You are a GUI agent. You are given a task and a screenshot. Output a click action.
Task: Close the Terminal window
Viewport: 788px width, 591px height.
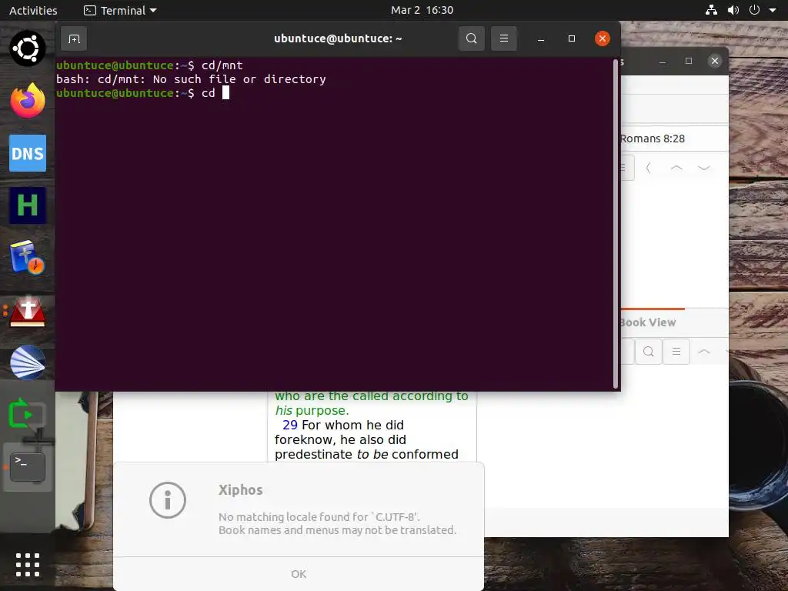point(602,38)
